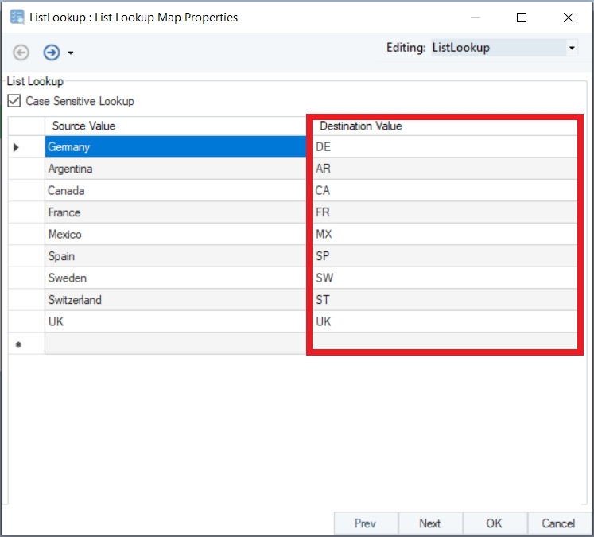This screenshot has height=537, width=594.
Task: Maximize the List Lookup Map Properties window
Action: coord(522,17)
